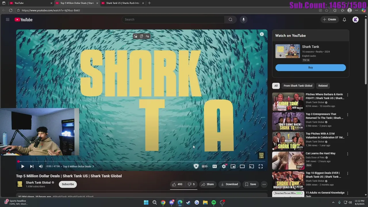Screen dimensions: 368x207
Task: Switch to Shark Tank US Sharks Rush tab
Action: point(123,3)
